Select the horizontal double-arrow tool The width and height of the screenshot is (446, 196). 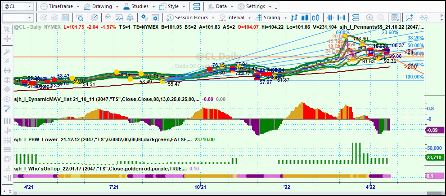pos(7,70)
